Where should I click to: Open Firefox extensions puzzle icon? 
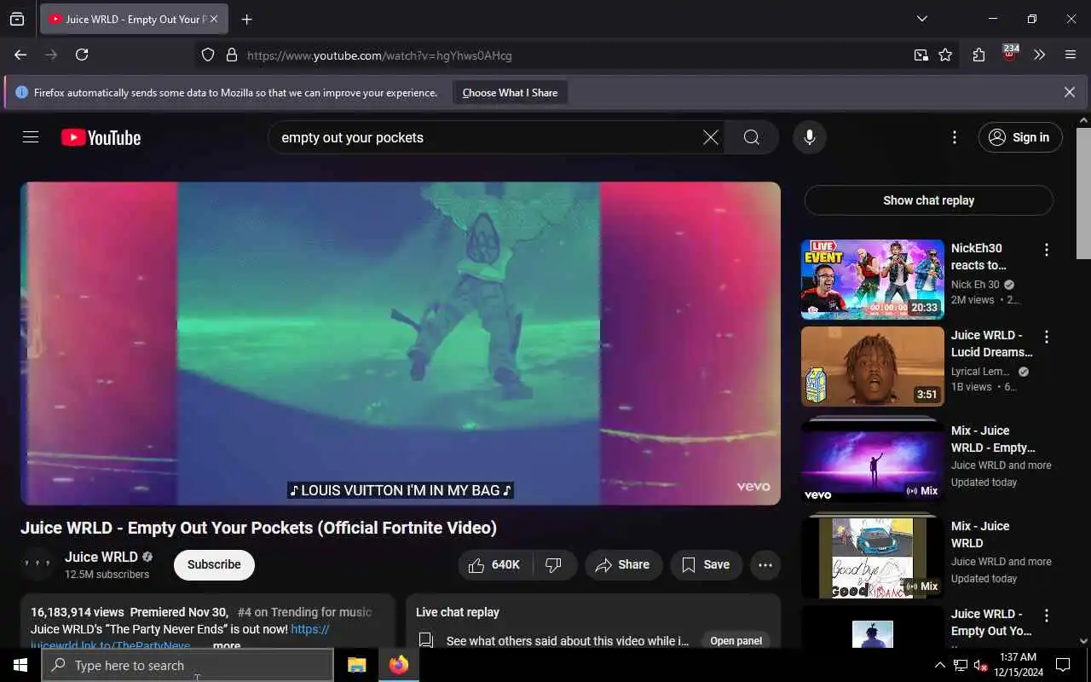(978, 55)
